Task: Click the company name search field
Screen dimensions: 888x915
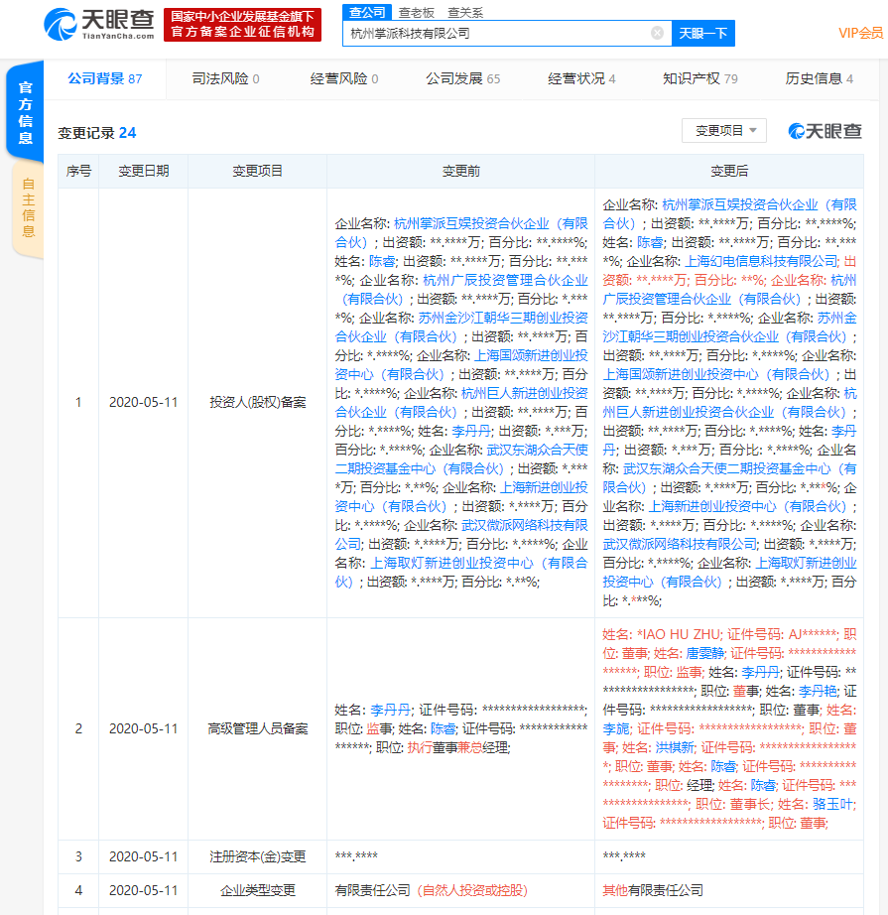Action: (x=496, y=33)
